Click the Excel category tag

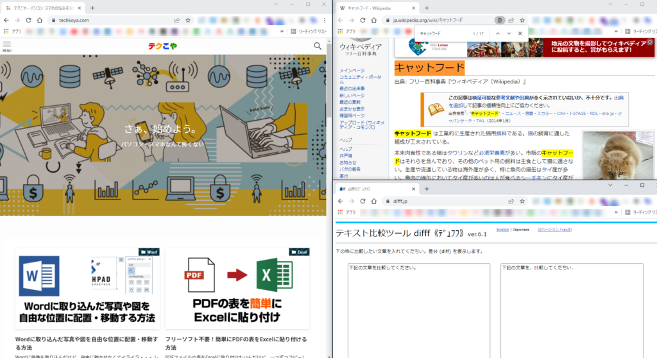[x=299, y=252]
